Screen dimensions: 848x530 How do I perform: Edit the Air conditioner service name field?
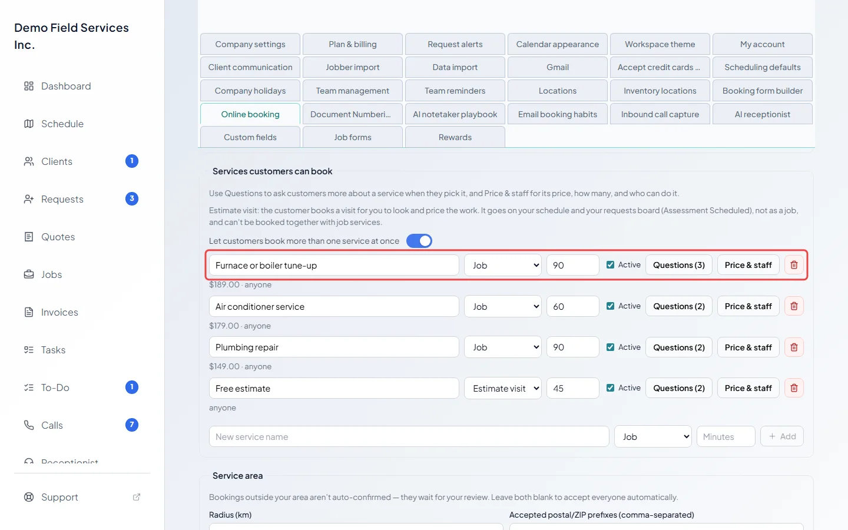(334, 306)
